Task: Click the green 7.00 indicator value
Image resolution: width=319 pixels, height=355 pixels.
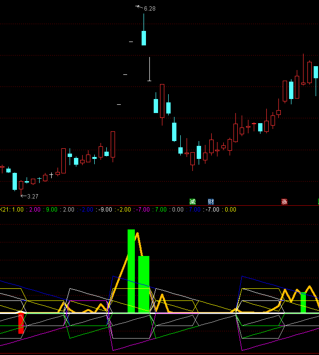Action: coord(161,210)
